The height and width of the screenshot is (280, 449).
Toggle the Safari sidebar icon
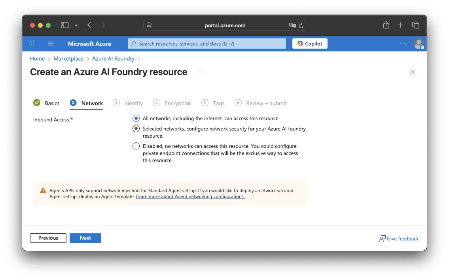[x=65, y=25]
